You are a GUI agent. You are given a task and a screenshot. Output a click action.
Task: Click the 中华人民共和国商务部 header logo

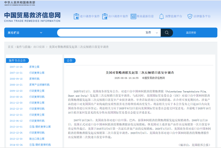[x=20, y=3]
